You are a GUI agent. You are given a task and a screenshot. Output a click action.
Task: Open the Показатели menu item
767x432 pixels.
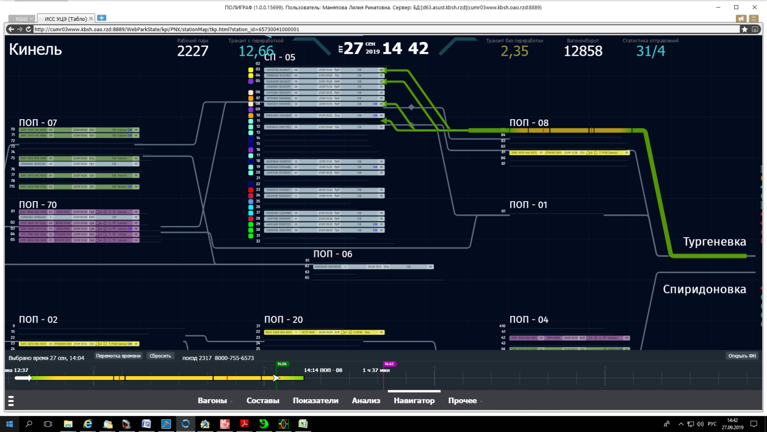(315, 401)
